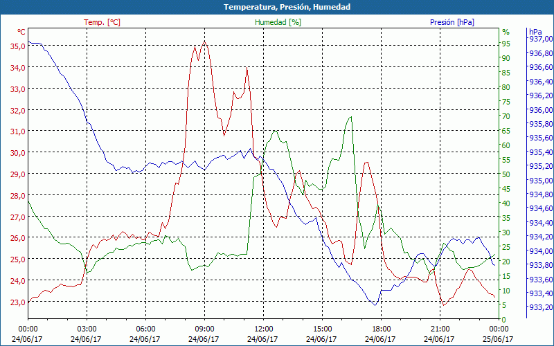Click the 65 humidity axis value
This screenshot has height=346, width=554.
point(506,131)
